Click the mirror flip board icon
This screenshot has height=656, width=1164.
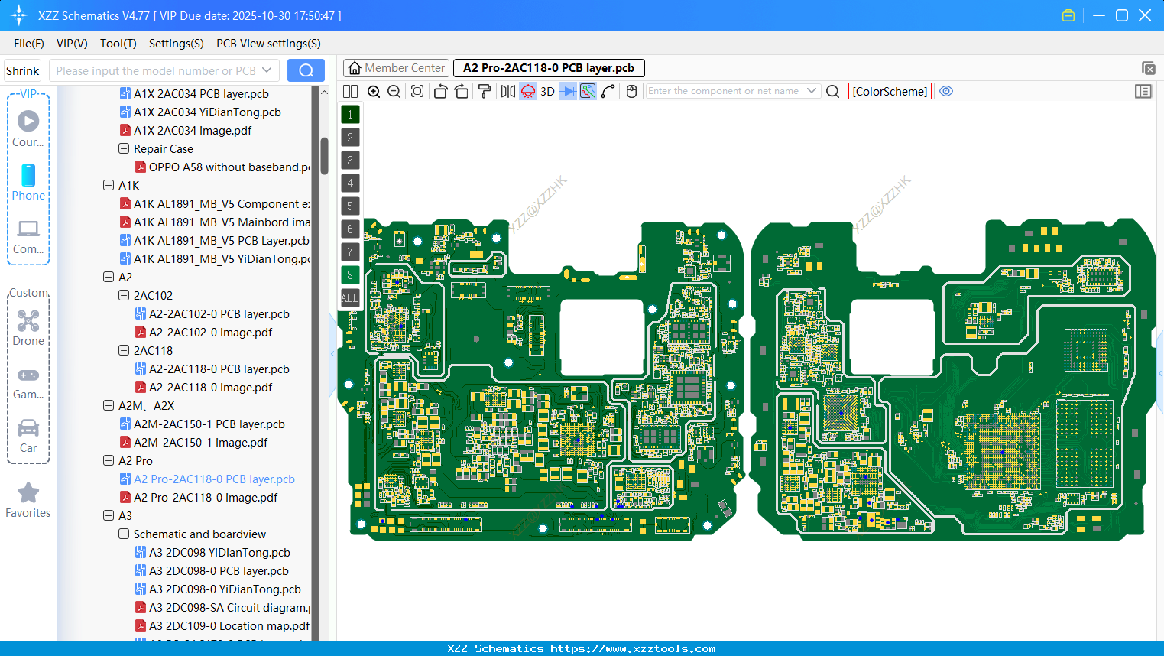tap(507, 92)
